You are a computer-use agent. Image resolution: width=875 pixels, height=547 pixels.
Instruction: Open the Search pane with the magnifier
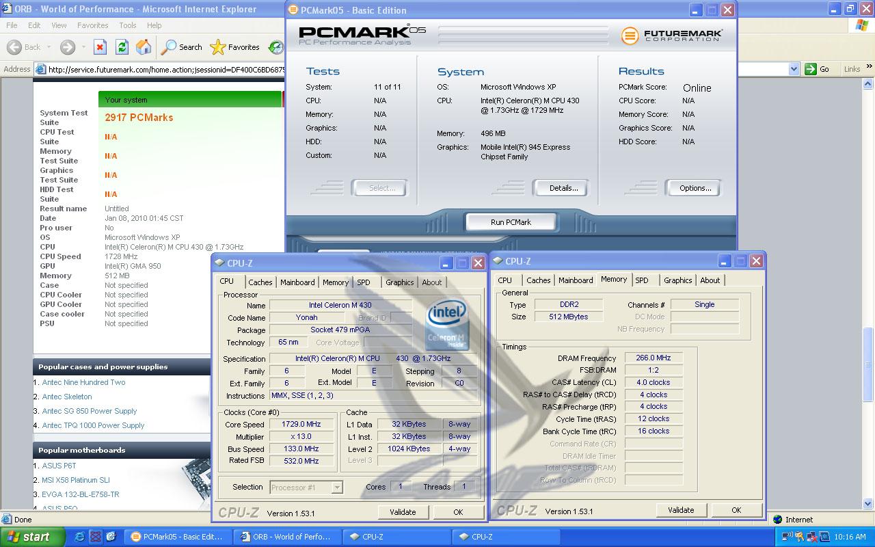[x=168, y=47]
